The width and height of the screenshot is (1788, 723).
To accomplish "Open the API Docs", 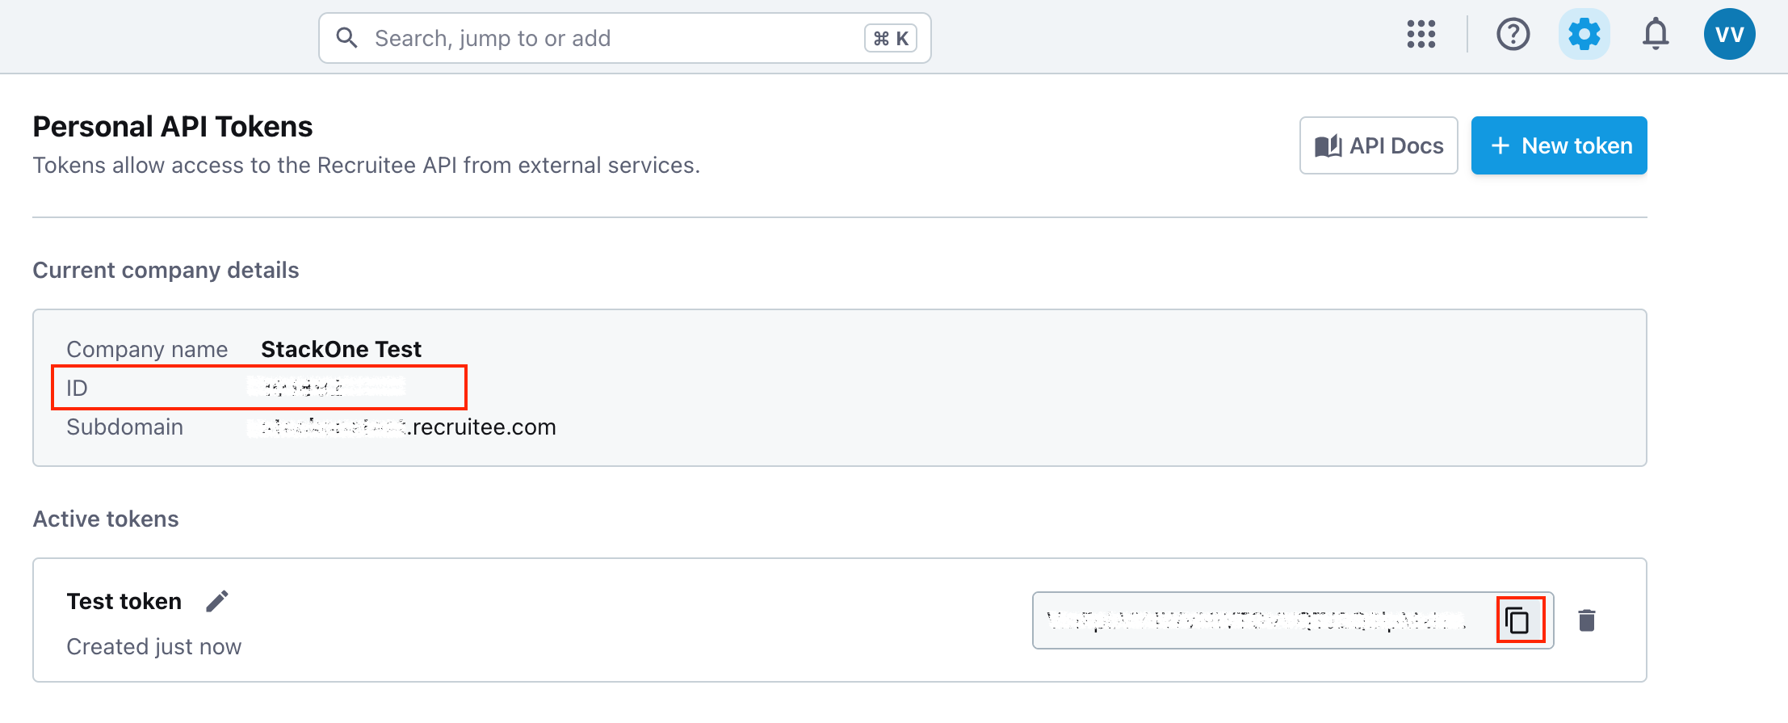I will coord(1379,145).
